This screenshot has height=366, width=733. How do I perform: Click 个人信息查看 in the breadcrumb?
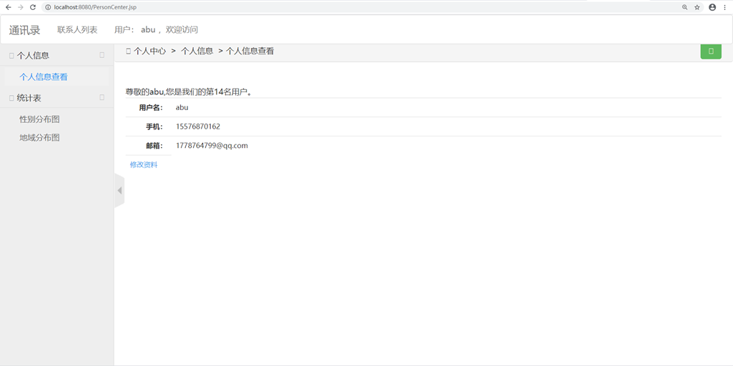coord(250,51)
